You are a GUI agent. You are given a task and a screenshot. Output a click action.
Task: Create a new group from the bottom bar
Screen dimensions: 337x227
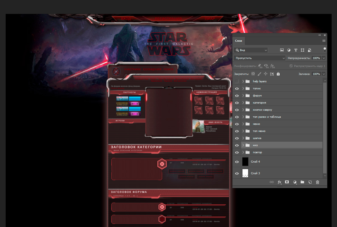coord(302,182)
